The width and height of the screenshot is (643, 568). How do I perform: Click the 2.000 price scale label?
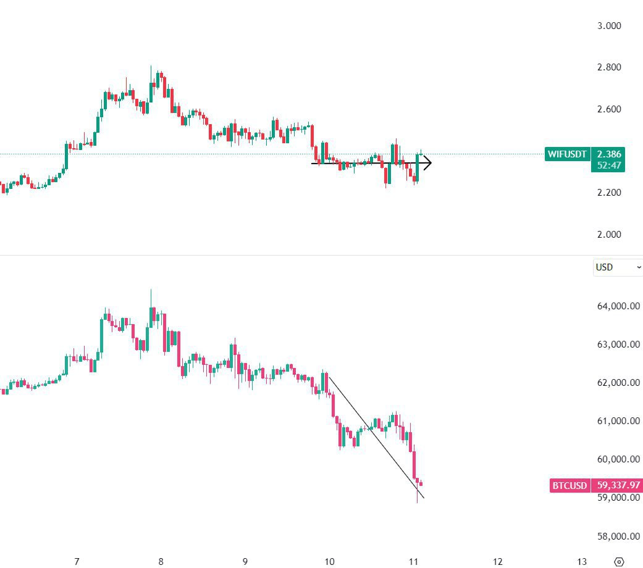[x=609, y=235]
